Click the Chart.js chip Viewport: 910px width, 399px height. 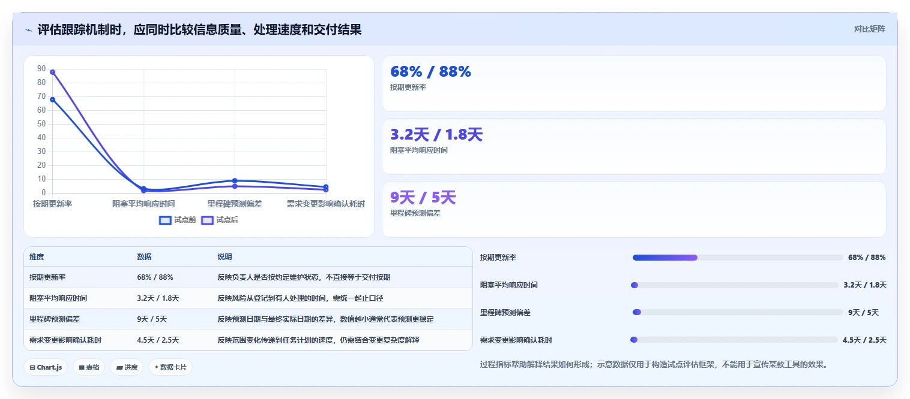[x=46, y=367]
